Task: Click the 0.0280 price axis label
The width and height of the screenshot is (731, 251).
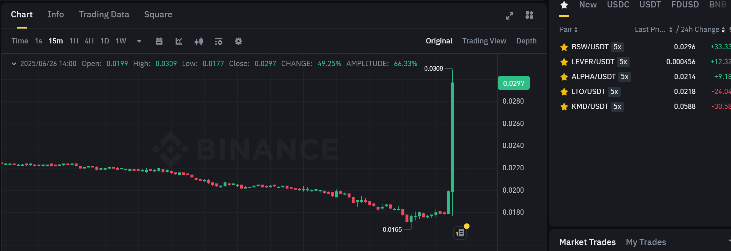Action: (513, 101)
